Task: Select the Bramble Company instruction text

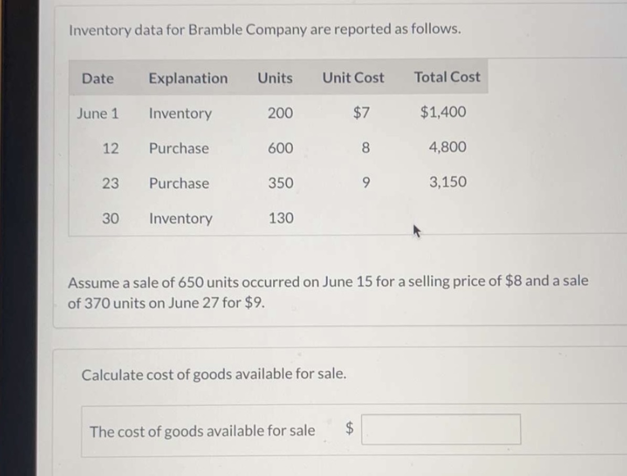Action: 265,30
